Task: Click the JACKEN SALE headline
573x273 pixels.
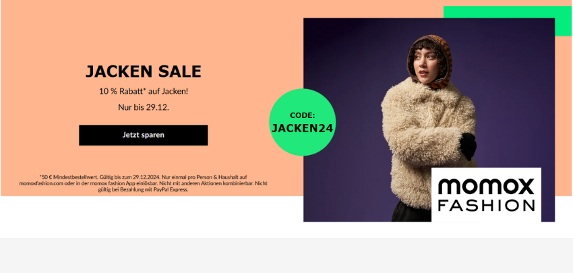Action: tap(143, 71)
